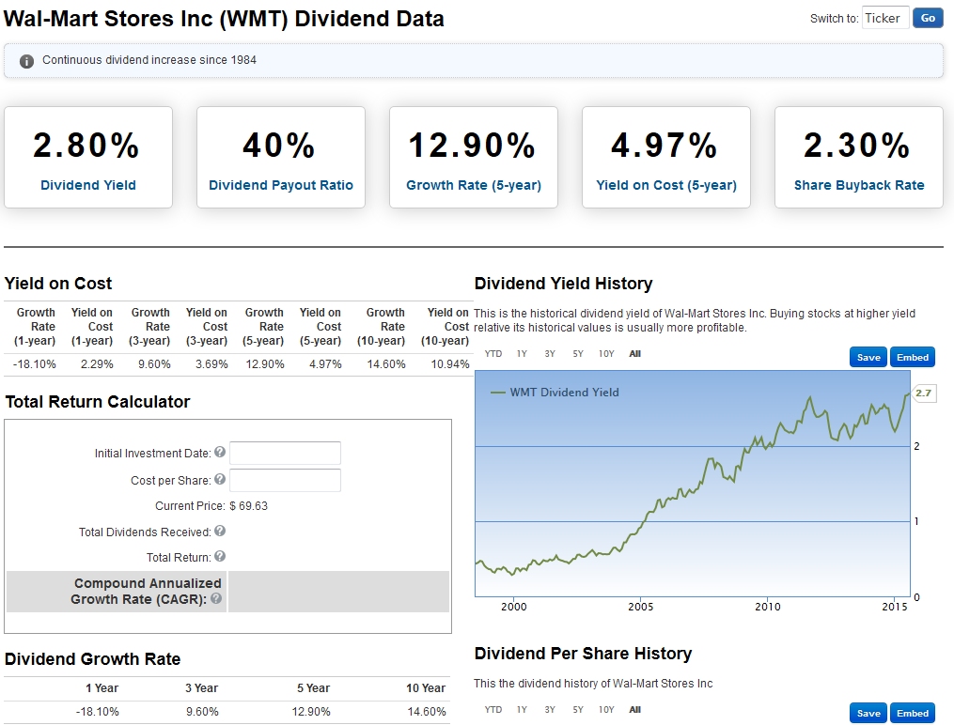Click the 2.80% dividend yield value
Image resolution: width=954 pixels, height=725 pixels.
(86, 146)
